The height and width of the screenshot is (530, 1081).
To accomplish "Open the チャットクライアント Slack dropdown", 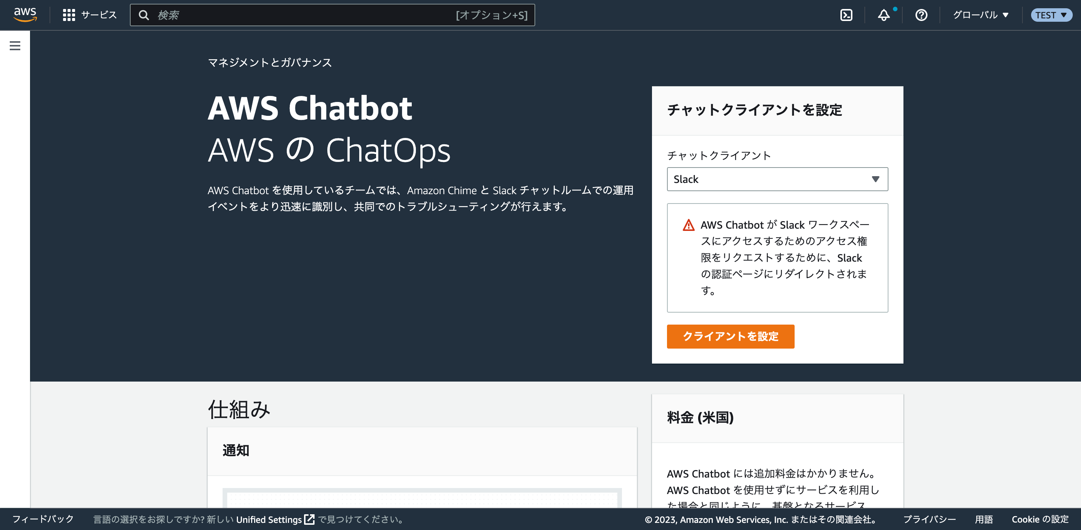I will (777, 179).
